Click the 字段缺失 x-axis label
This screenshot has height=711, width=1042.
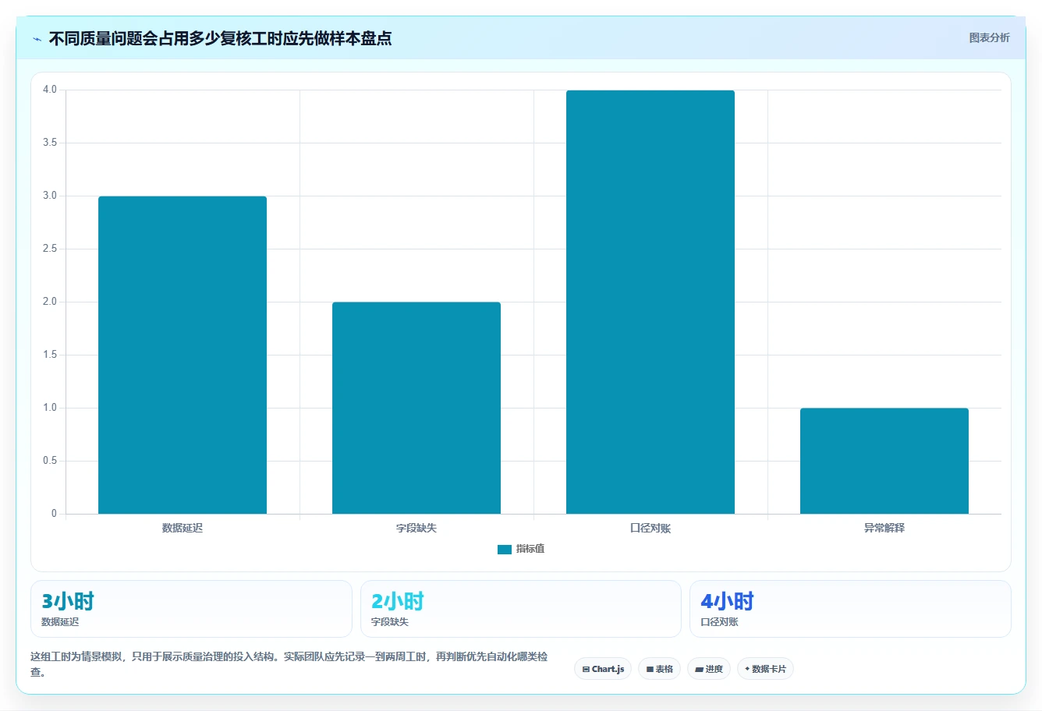[416, 528]
